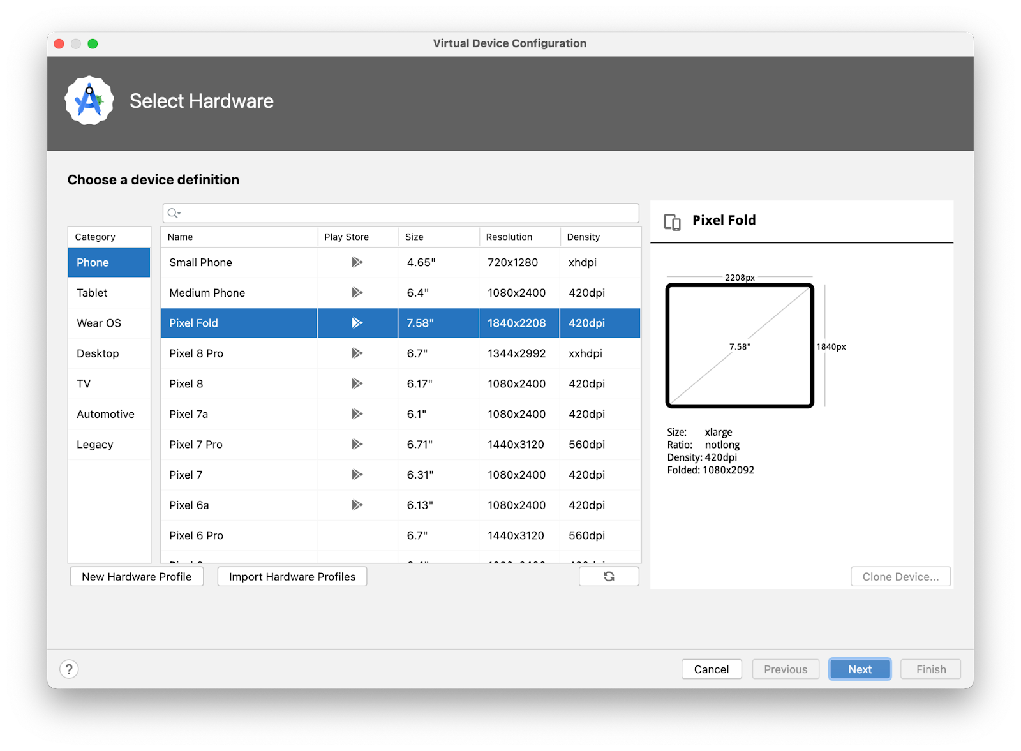Click Play Store icon for Pixel 7a

pos(357,414)
